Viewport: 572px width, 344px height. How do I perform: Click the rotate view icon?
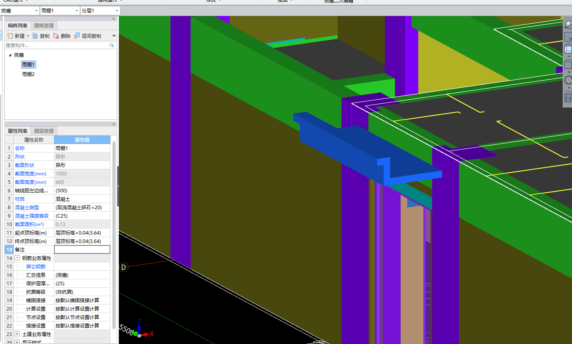(568, 80)
